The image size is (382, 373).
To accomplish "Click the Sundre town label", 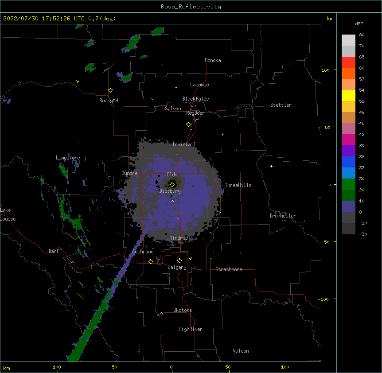I will tap(129, 173).
